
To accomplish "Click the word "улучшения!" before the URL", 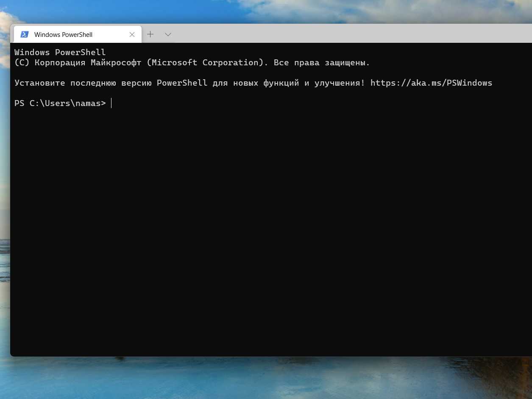I will pos(340,83).
